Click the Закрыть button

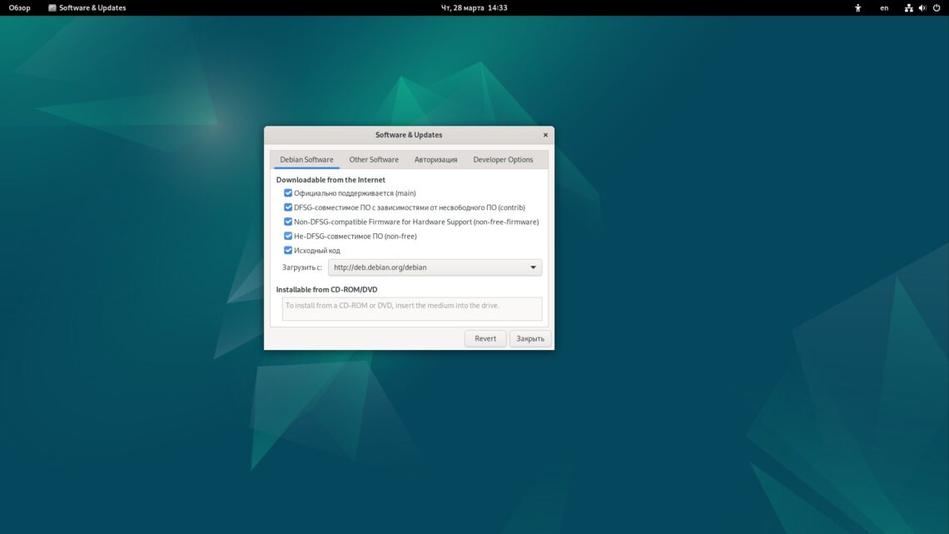(530, 338)
